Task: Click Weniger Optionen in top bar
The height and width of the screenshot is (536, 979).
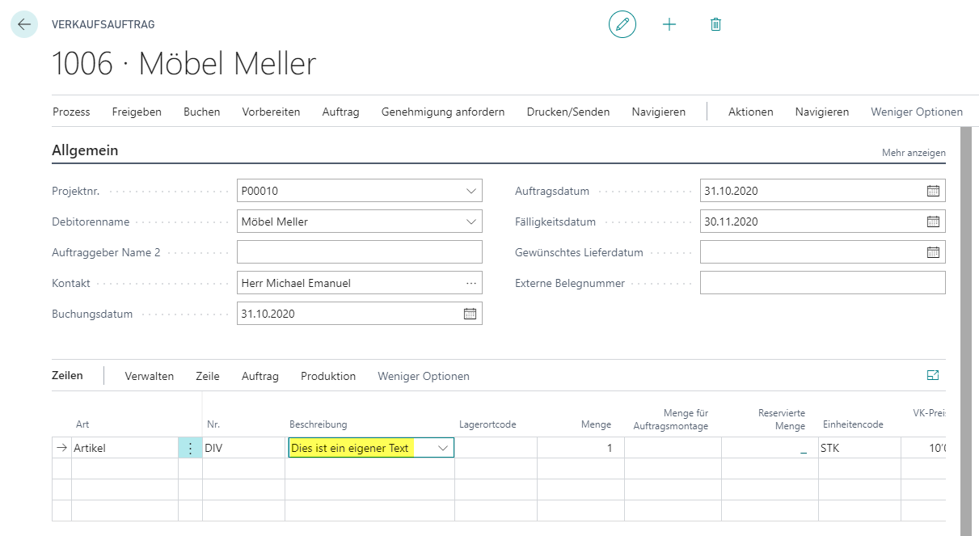Action: (x=917, y=112)
